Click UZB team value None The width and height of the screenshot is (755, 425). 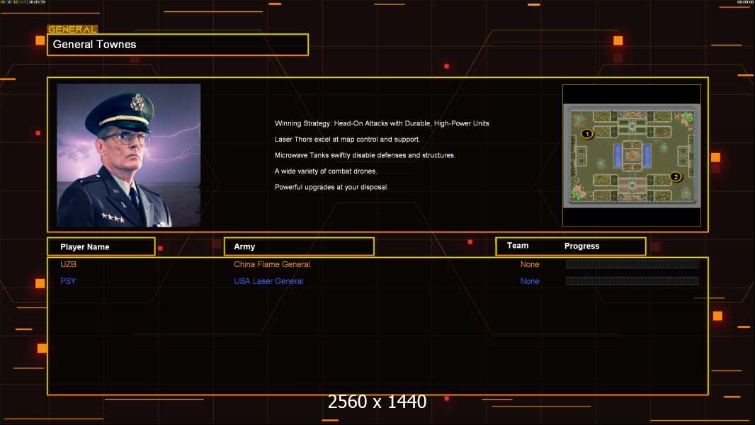tap(530, 264)
